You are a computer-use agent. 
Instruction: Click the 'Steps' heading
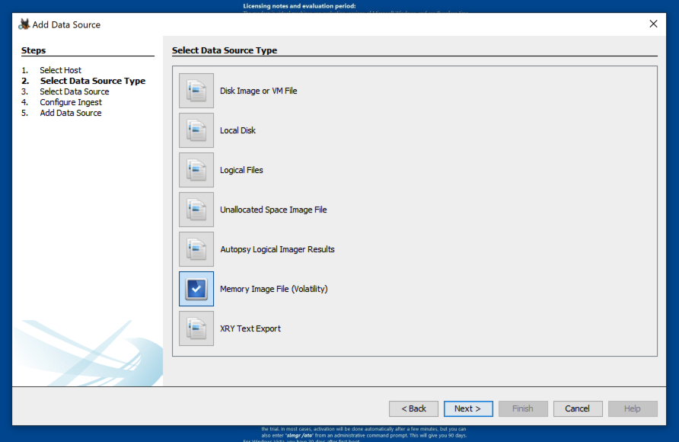point(33,50)
